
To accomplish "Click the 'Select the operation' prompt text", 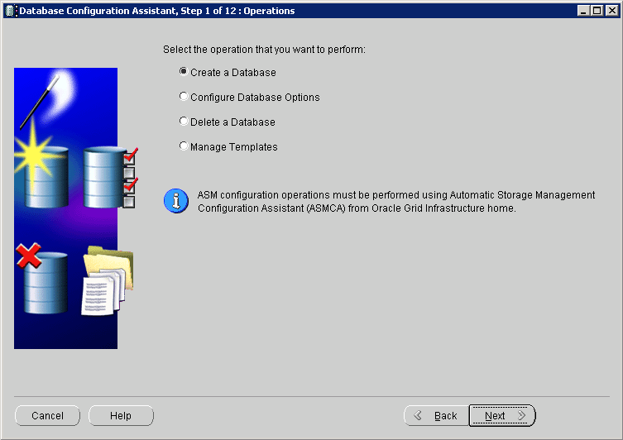I will [x=264, y=50].
